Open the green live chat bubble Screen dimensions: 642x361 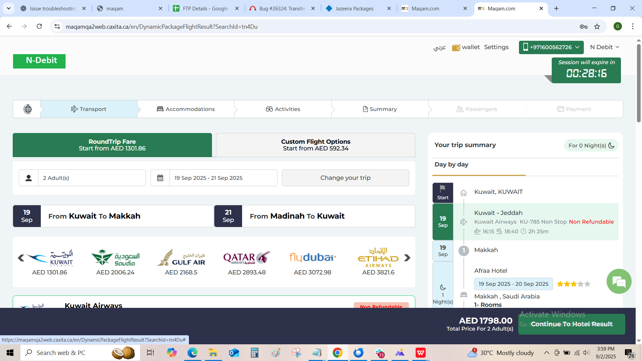(619, 281)
